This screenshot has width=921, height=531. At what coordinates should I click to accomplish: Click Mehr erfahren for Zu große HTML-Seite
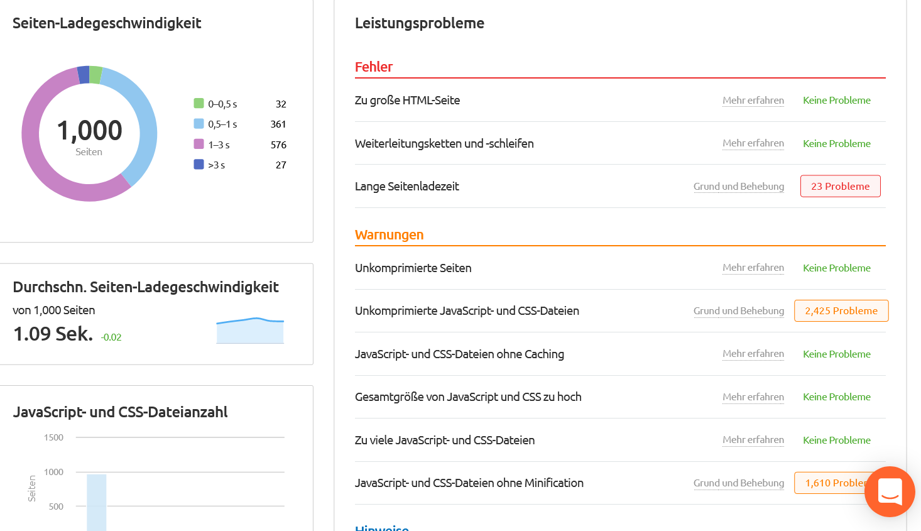coord(753,100)
